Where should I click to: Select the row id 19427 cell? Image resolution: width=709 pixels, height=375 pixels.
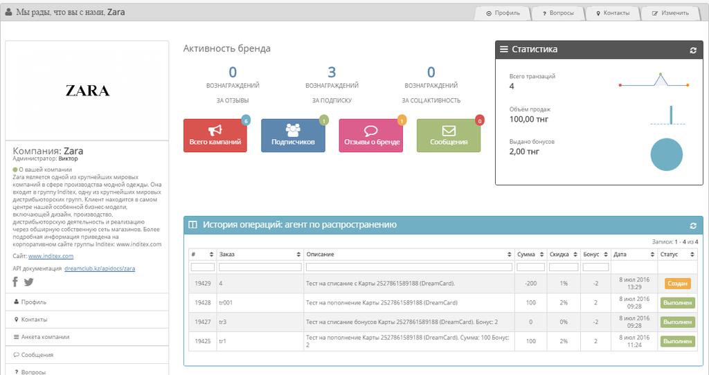pos(203,322)
